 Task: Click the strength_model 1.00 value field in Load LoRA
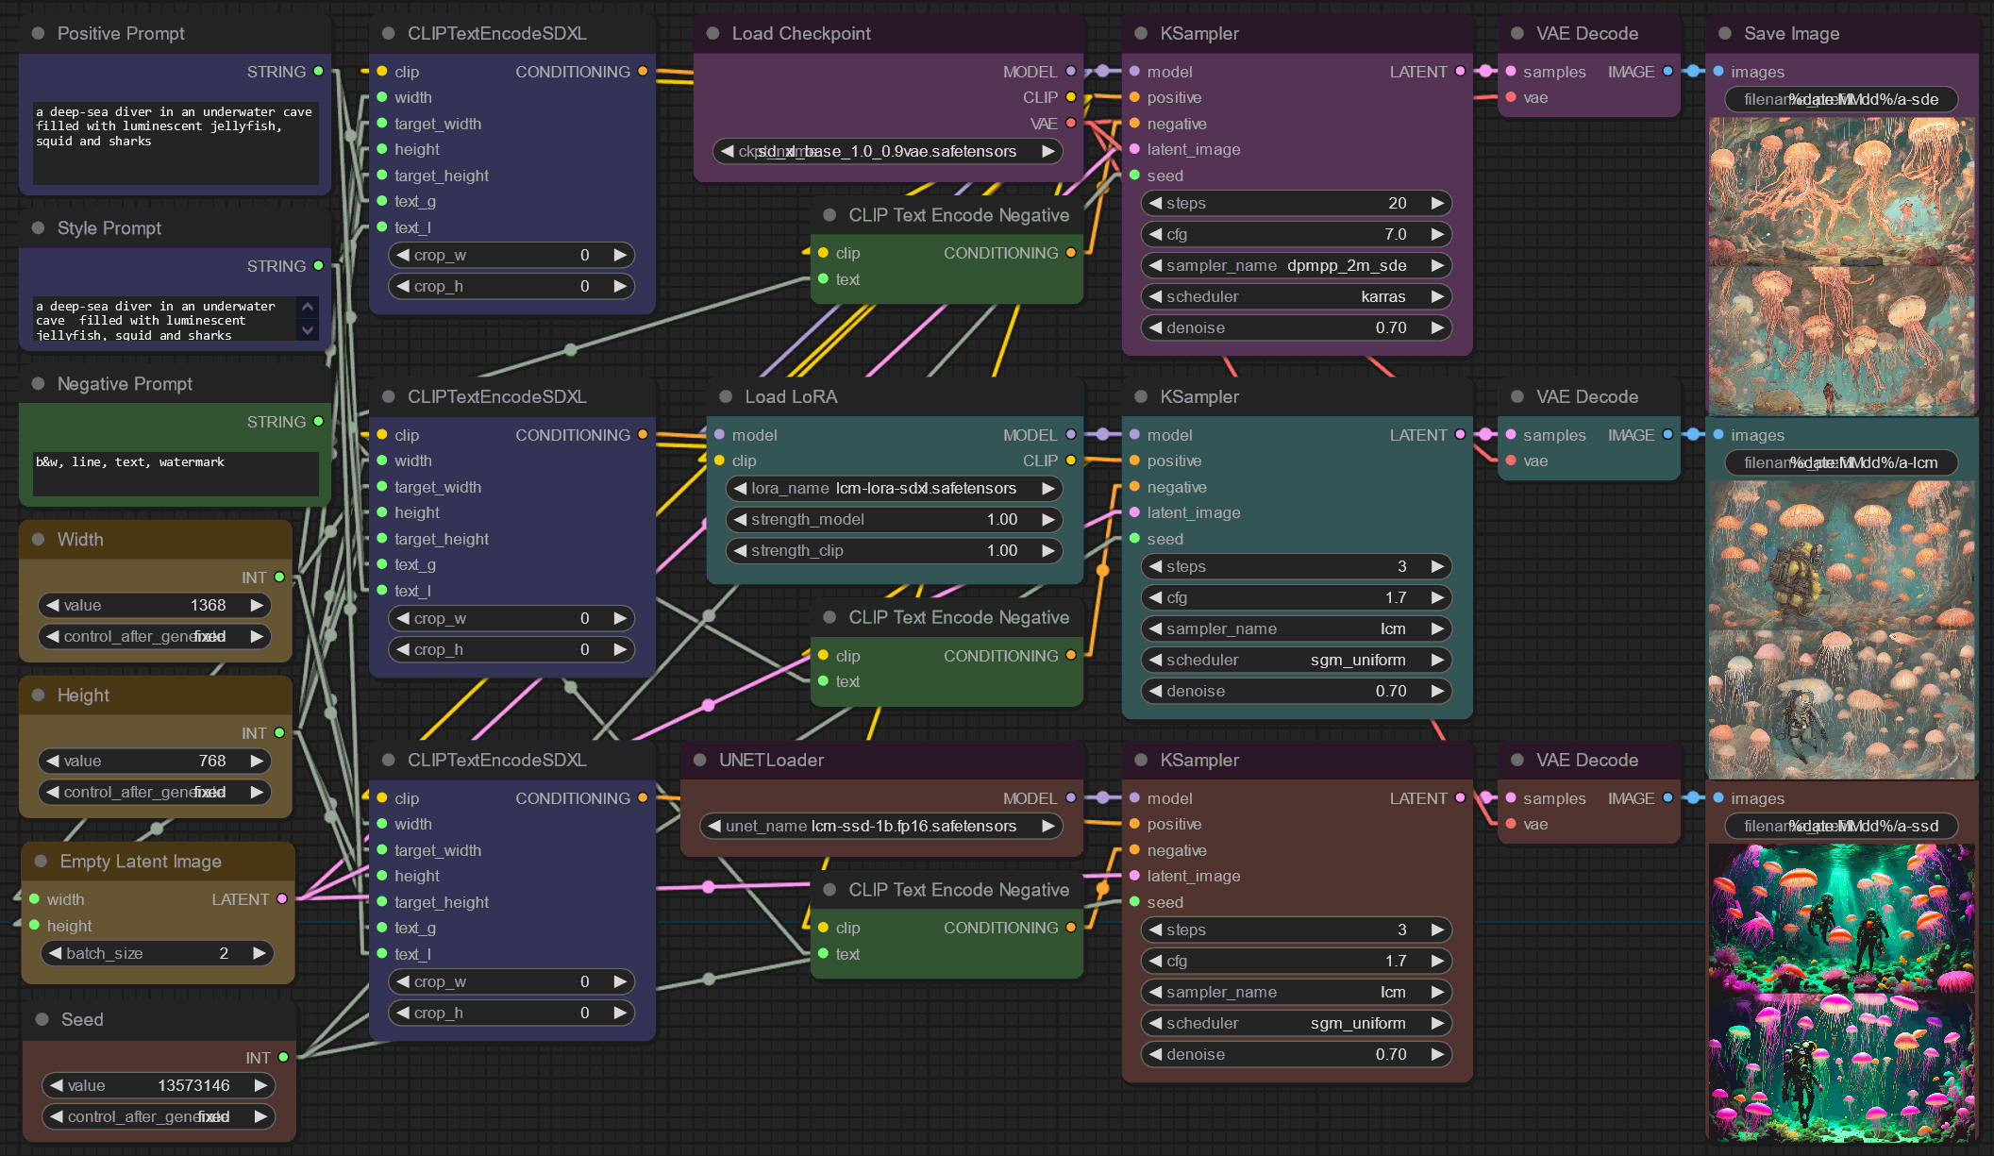894,519
